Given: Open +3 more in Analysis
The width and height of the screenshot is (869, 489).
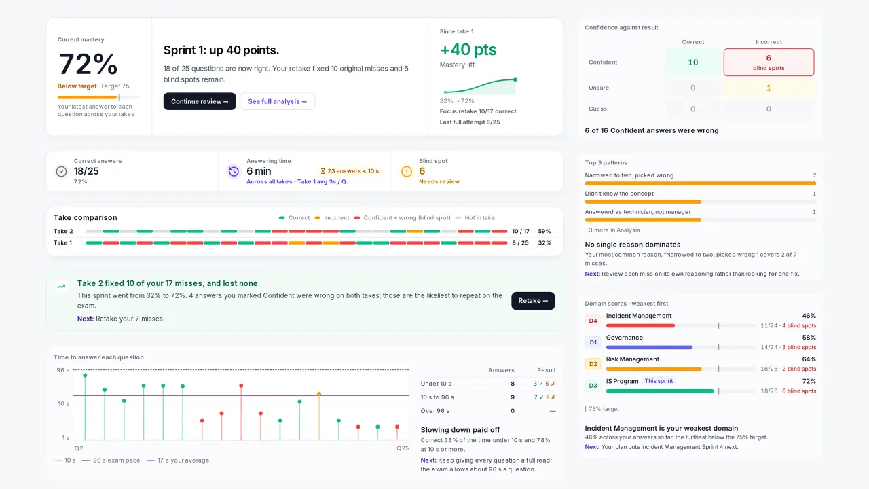Looking at the screenshot, I should tap(612, 230).
